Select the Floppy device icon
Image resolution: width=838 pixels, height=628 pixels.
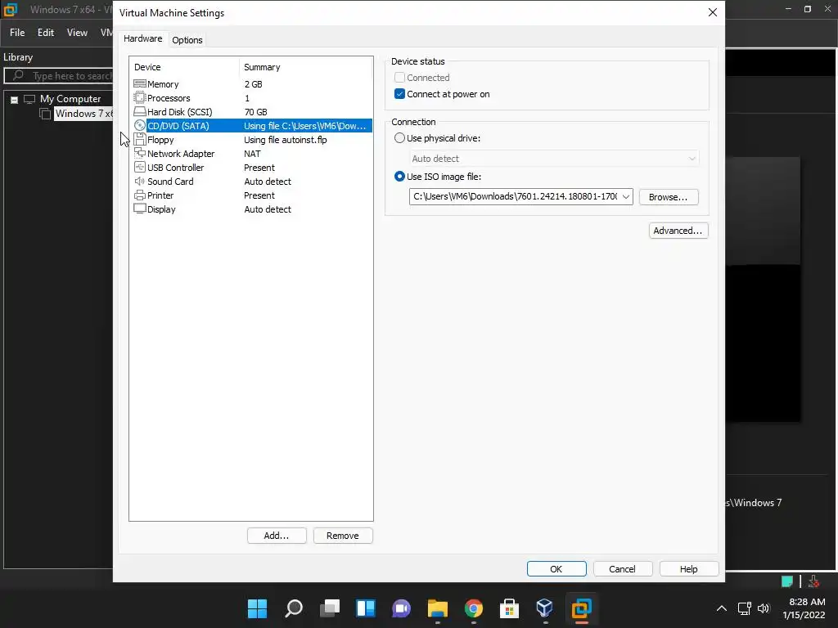139,139
